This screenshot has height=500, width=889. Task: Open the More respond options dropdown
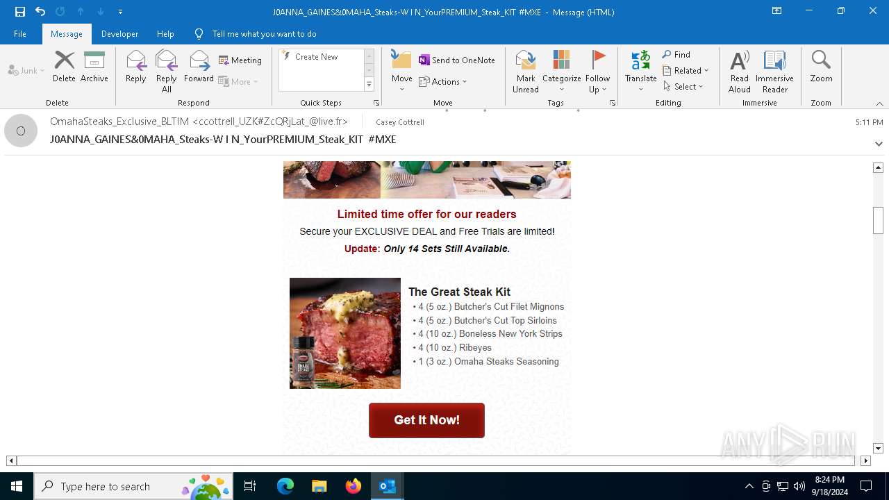(239, 82)
